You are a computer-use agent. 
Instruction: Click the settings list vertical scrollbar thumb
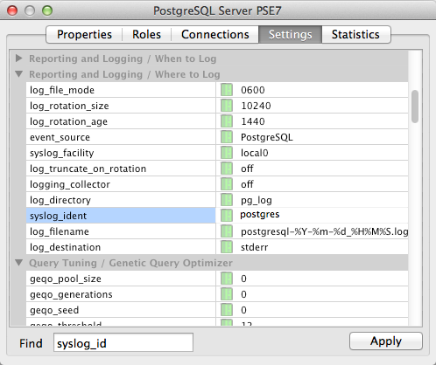point(415,107)
